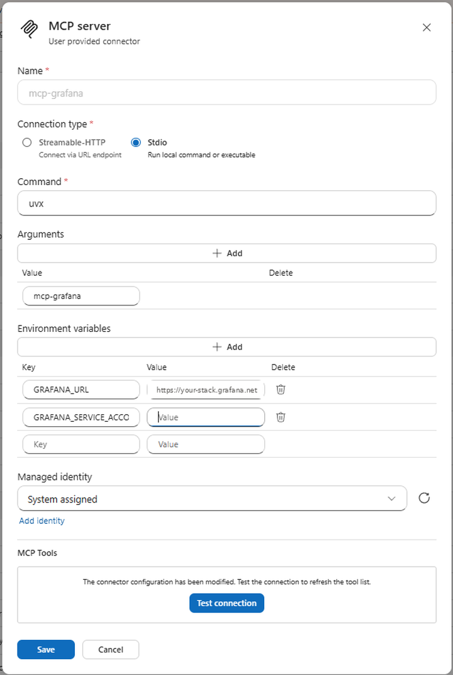Select Stdio connection type
This screenshot has height=675, width=453.
click(136, 142)
